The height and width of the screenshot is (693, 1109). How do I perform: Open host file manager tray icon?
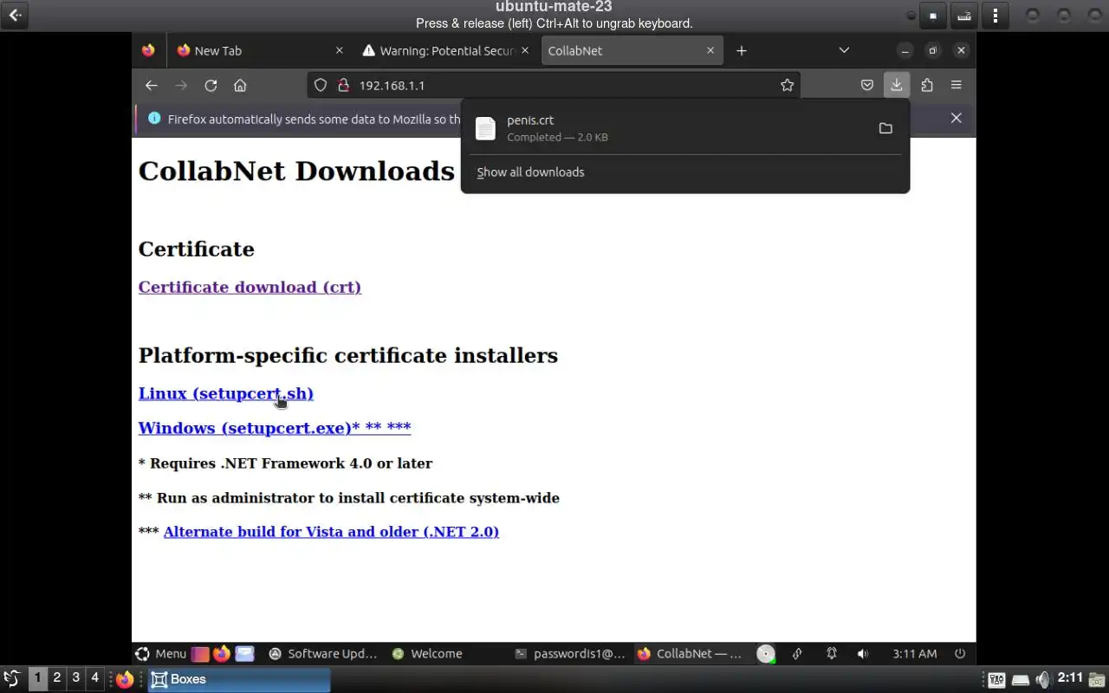pos(1098,679)
